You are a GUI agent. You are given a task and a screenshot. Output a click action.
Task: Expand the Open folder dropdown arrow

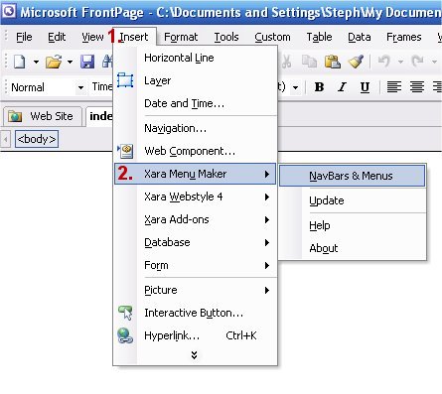click(x=70, y=62)
